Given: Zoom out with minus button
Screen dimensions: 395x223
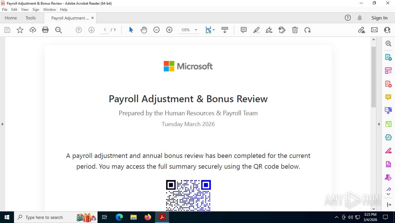Looking at the screenshot, I should coord(157,30).
